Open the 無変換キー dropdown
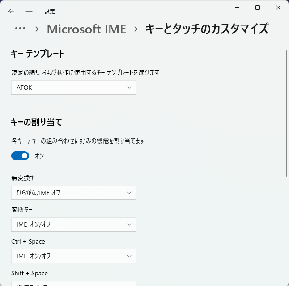289x286 pixels. point(74,193)
